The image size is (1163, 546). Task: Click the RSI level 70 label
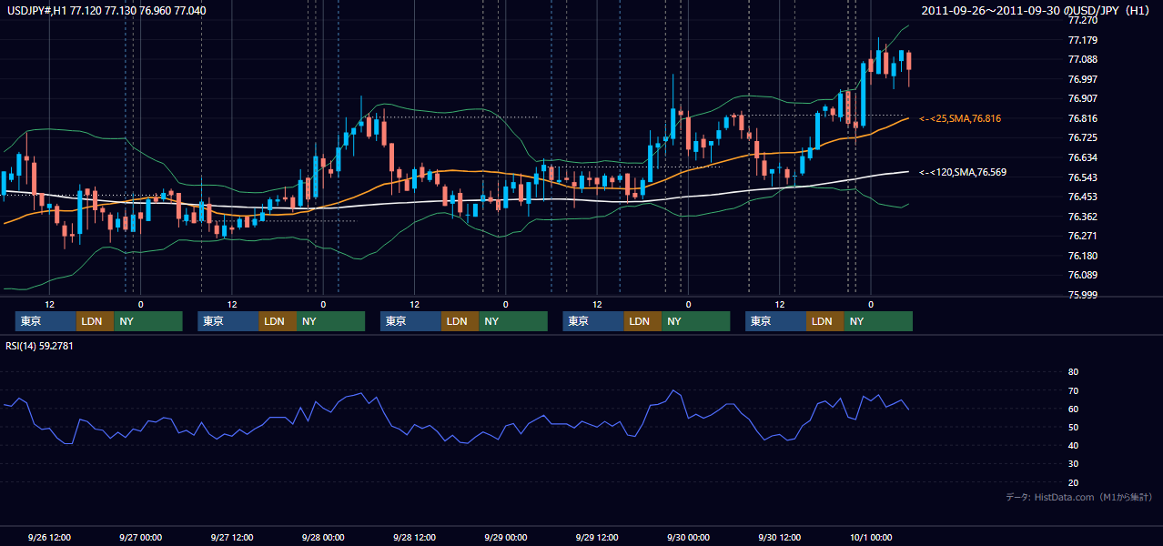[x=1074, y=390]
